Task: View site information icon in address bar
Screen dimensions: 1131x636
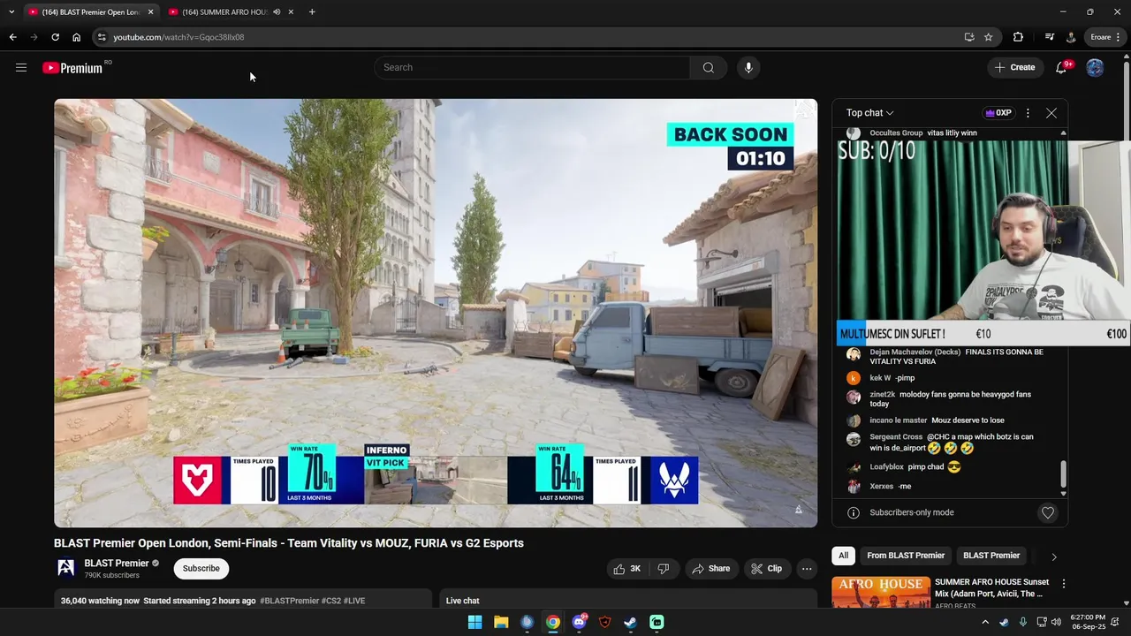Action: 102,37
